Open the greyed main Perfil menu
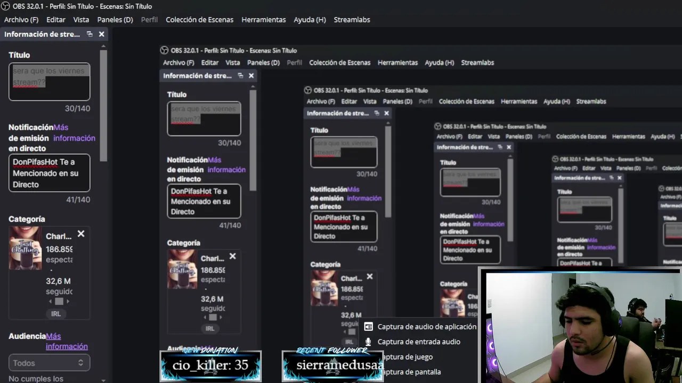 point(149,20)
